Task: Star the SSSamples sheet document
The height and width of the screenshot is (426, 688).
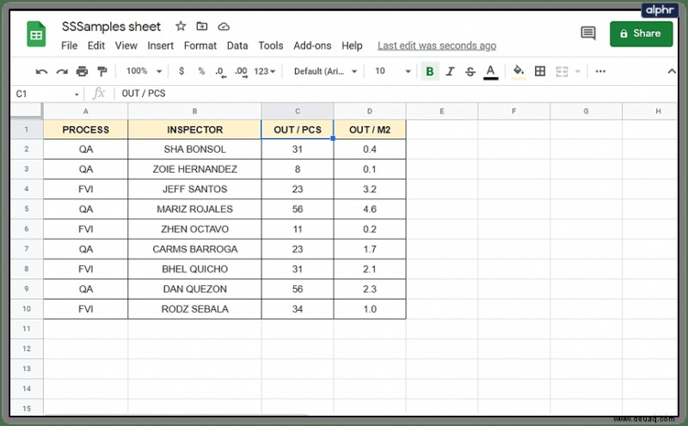Action: coord(181,27)
